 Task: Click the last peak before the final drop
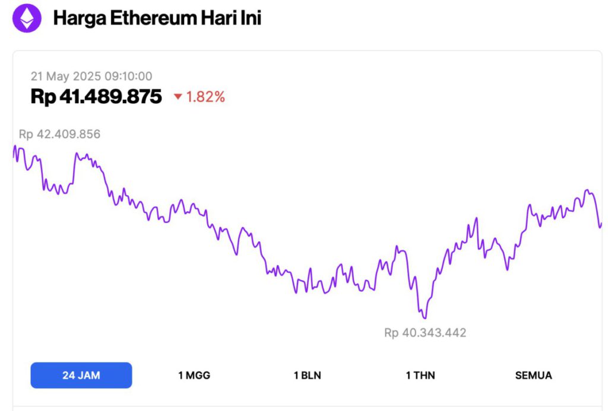[x=588, y=190]
